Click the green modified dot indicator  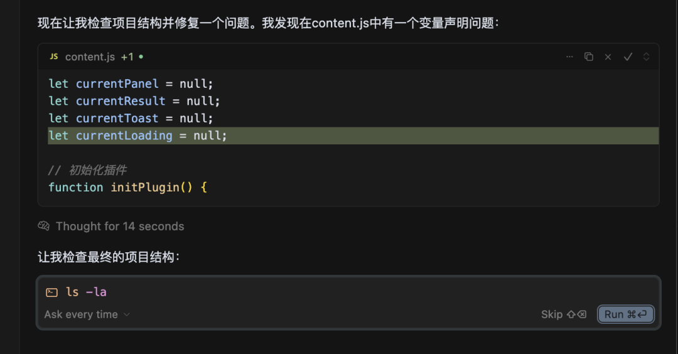pos(141,56)
